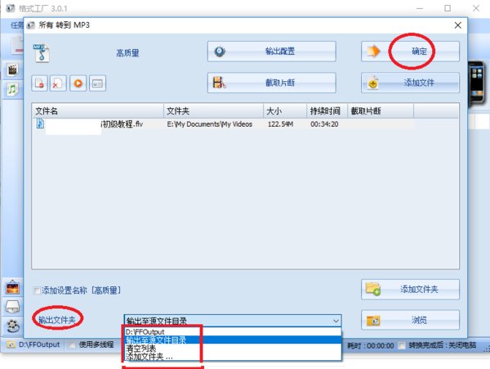Open disc drive ROM icon in main sidebar
The height and width of the screenshot is (369, 490).
click(x=13, y=307)
